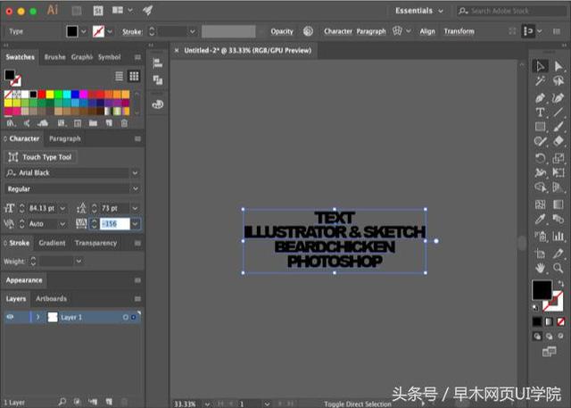
Task: Switch to the Paragraph panel tab
Action: [65, 138]
